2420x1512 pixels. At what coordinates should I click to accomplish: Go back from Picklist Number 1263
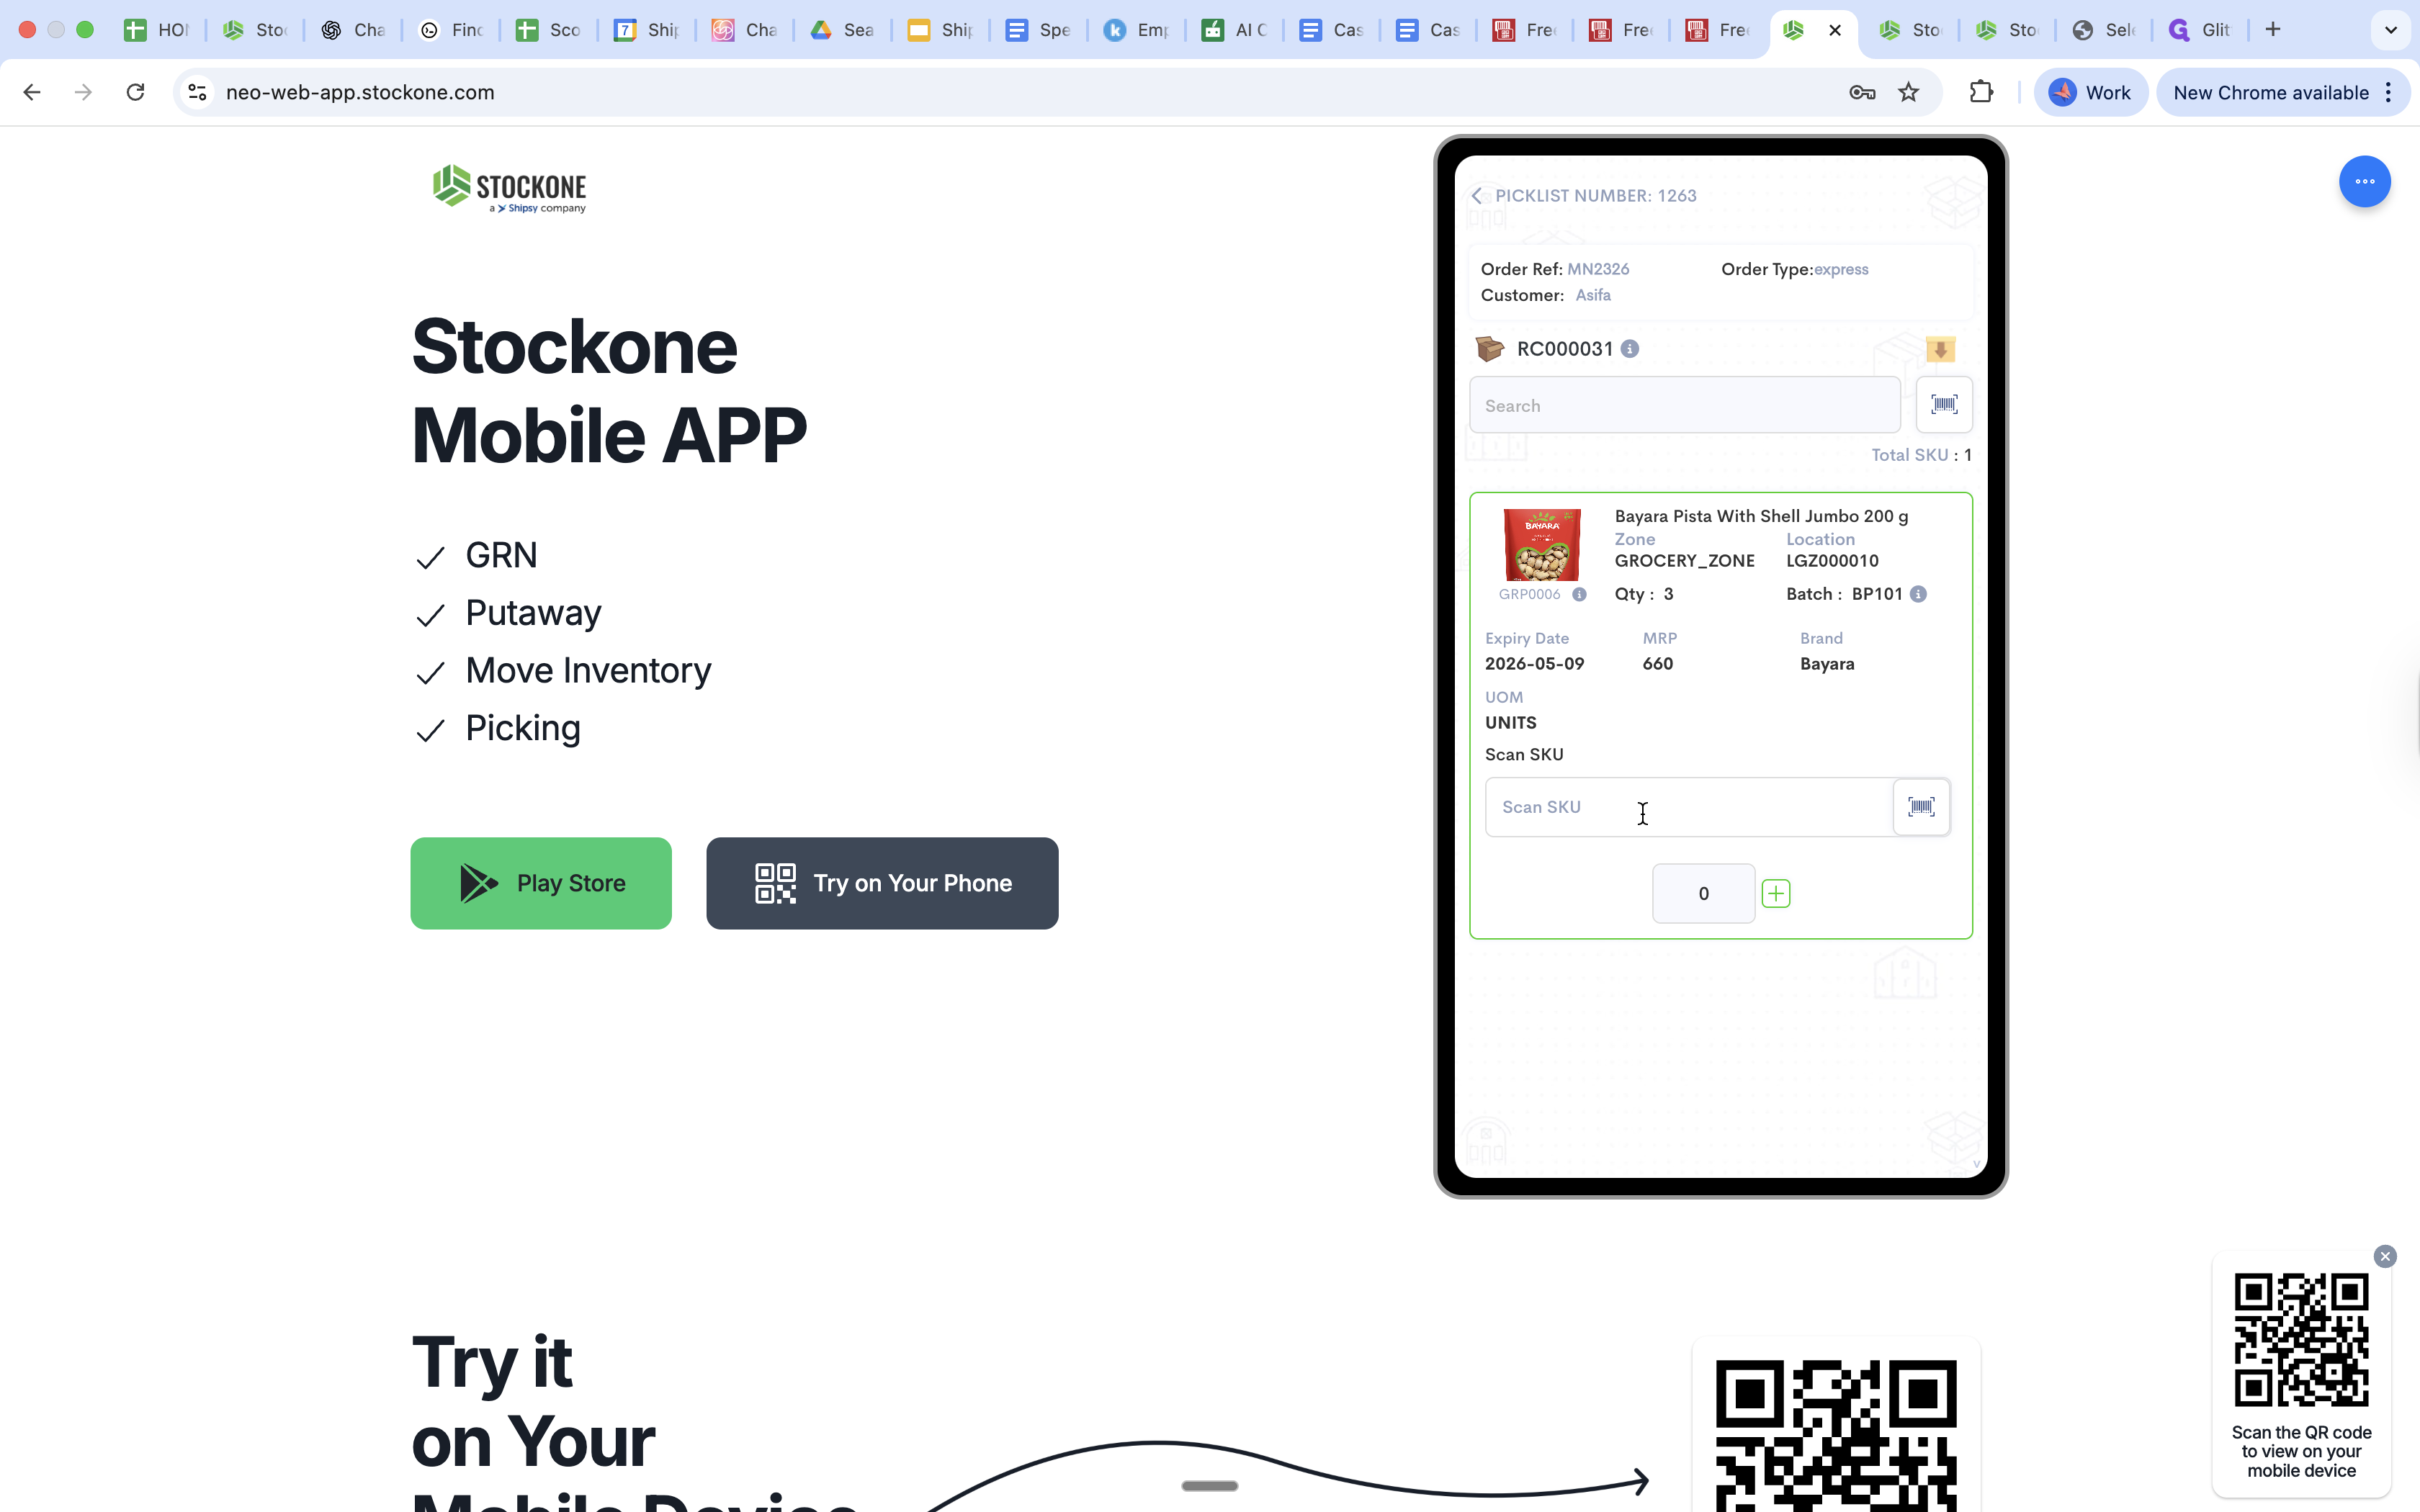[1477, 196]
